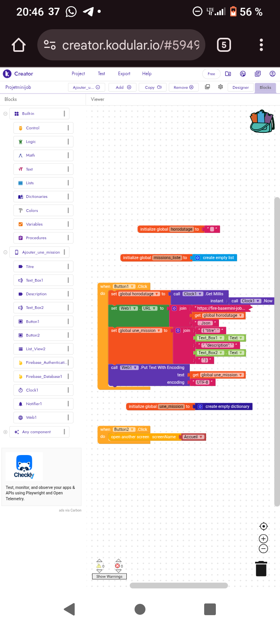Screen dimensions: 280x628
Task: Click the horizontal scrollbar below the workspace
Action: click(x=178, y=586)
